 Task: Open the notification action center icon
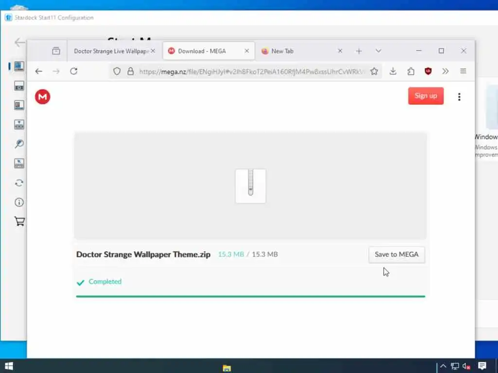pos(482,366)
